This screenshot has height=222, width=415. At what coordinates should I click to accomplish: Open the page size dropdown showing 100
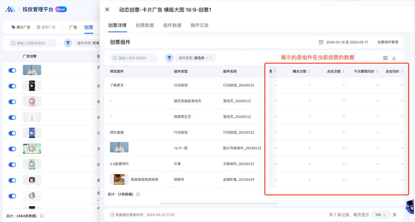click(381, 215)
